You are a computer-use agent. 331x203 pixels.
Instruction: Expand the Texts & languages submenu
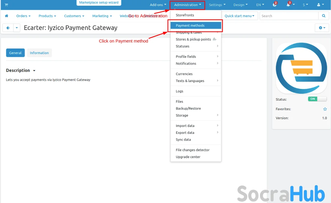[x=196, y=81]
